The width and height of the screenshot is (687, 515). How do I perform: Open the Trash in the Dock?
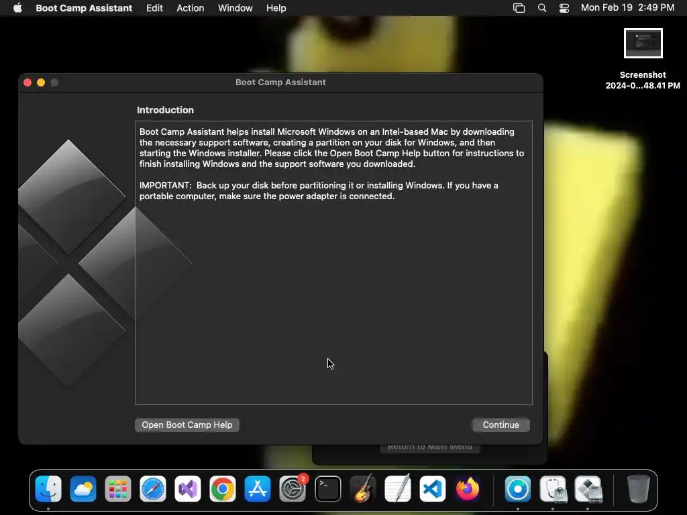pos(638,489)
